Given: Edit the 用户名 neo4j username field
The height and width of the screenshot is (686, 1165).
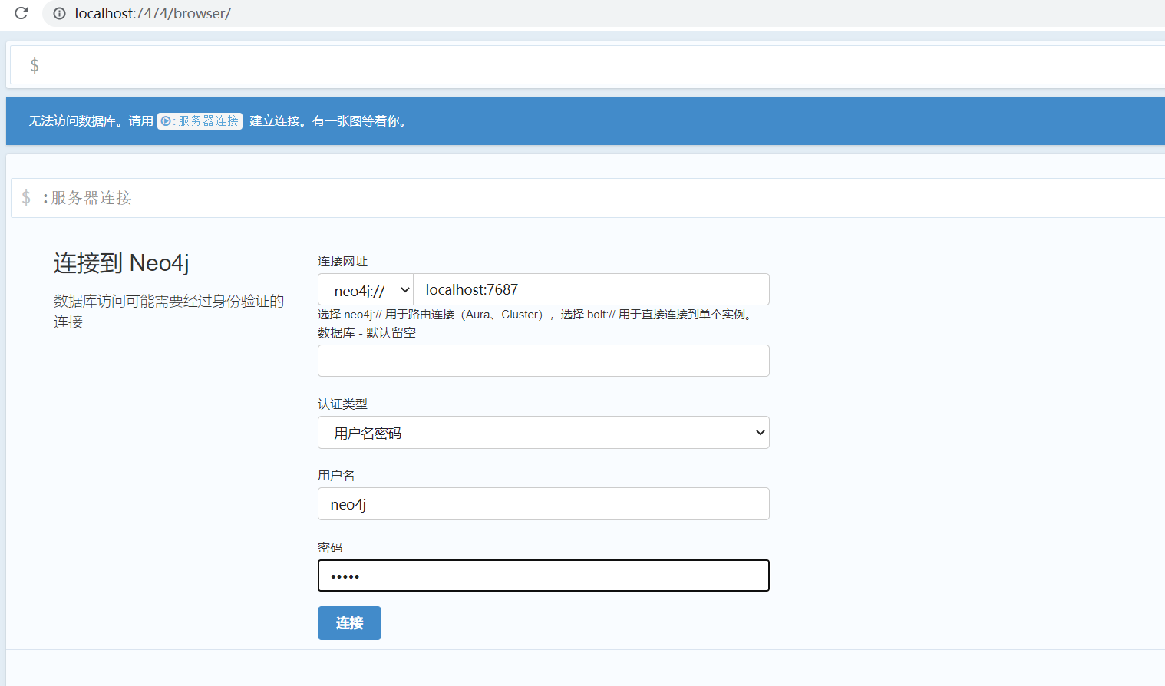Looking at the screenshot, I should pos(543,504).
